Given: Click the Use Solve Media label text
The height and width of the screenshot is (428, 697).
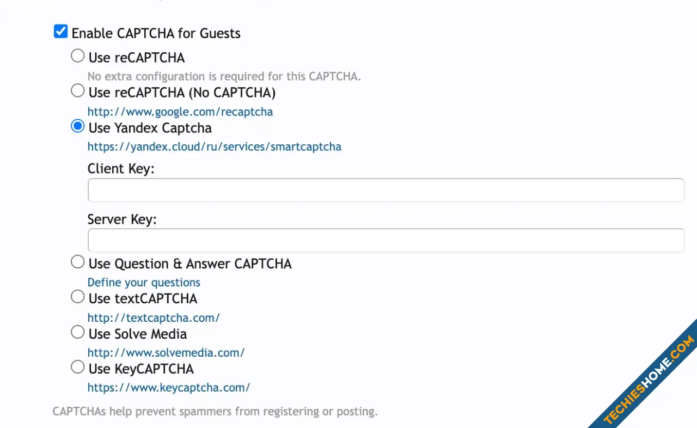Looking at the screenshot, I should pyautogui.click(x=138, y=334).
